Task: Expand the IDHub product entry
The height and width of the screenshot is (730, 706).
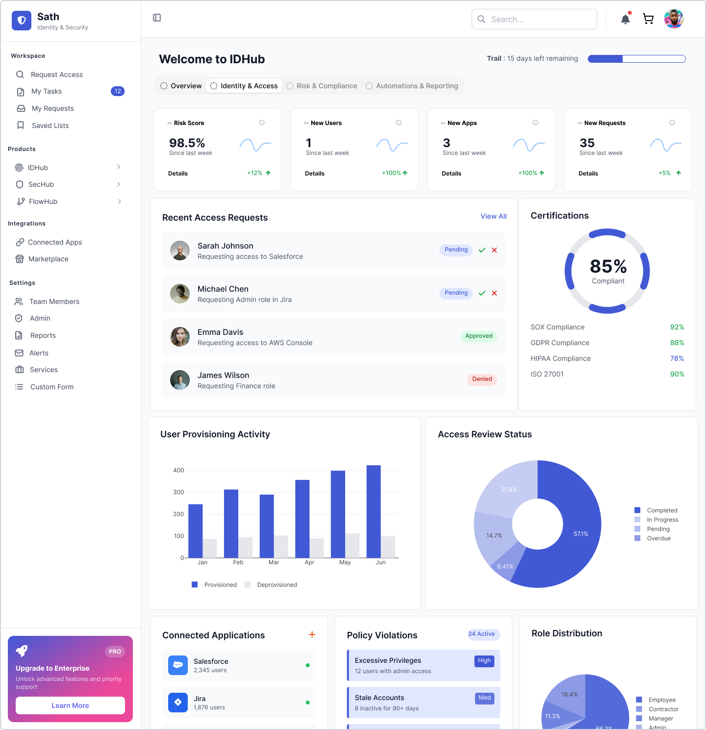Action: pos(118,167)
